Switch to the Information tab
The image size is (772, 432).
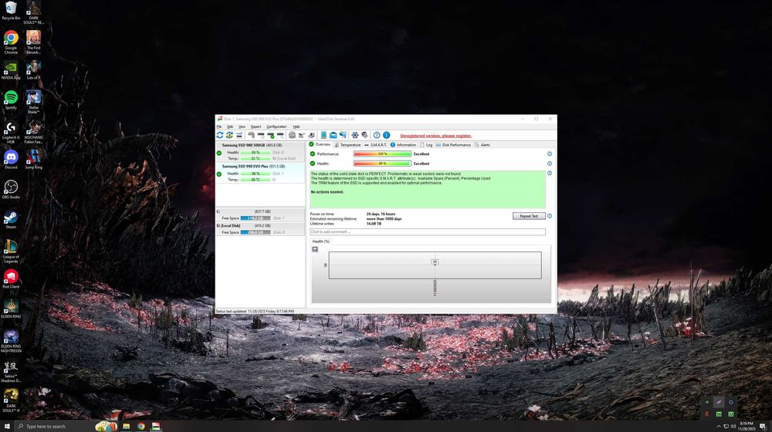tap(403, 145)
